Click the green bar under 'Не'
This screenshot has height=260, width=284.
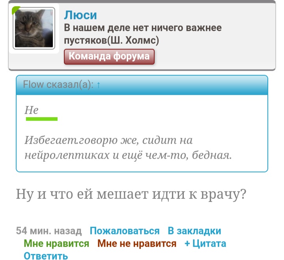click(x=42, y=119)
